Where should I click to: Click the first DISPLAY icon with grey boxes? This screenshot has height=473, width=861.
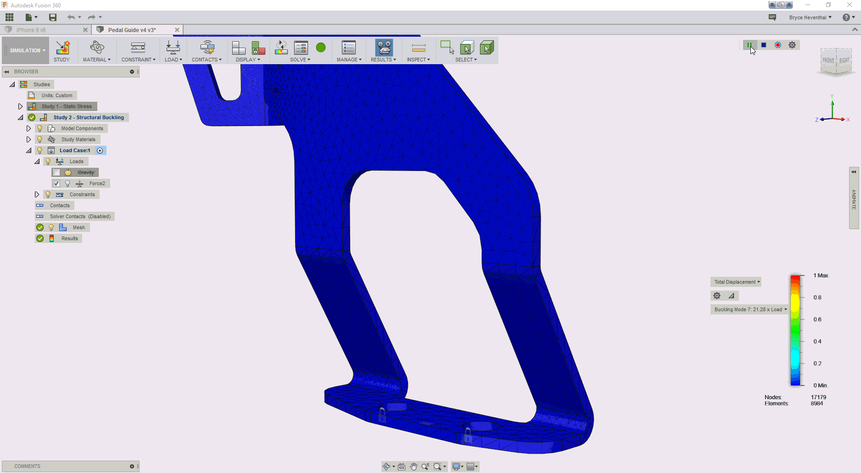(x=239, y=48)
